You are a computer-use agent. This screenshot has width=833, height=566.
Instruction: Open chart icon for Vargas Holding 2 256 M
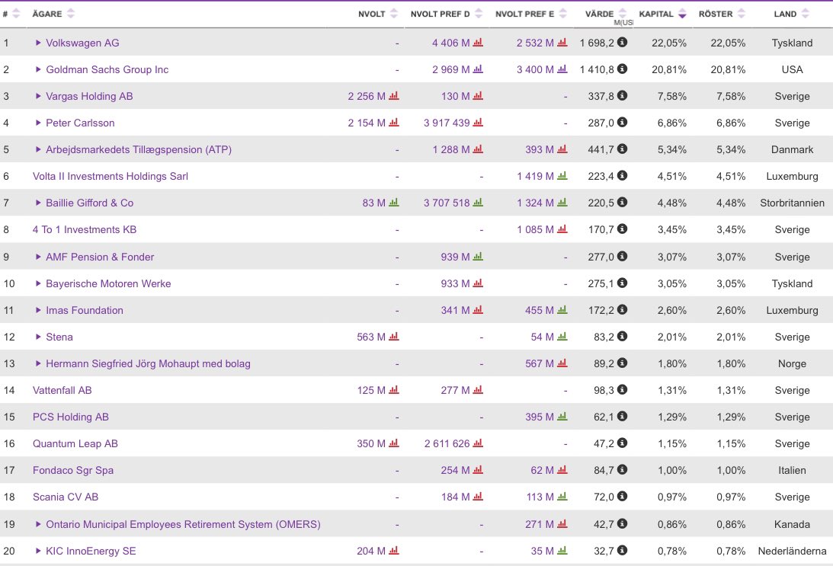tap(394, 95)
